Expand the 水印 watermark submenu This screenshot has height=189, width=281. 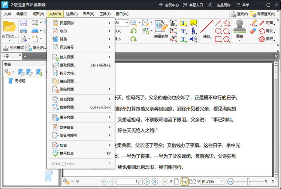81,31
